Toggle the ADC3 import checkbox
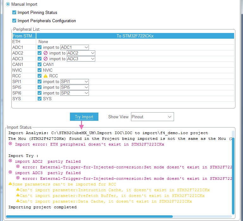The image size is (243, 221). (40, 59)
